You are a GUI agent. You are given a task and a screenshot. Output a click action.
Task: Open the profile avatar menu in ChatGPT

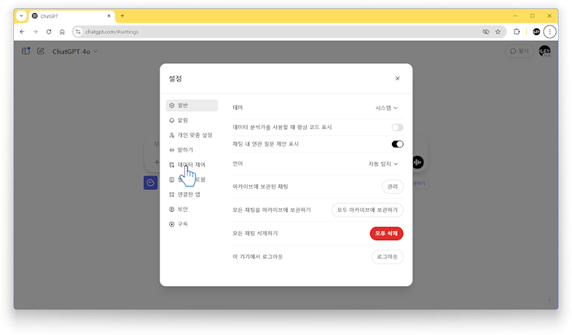[544, 51]
